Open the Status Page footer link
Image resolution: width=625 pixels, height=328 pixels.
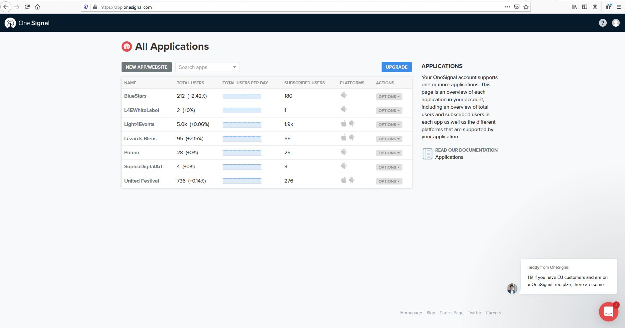(451, 313)
